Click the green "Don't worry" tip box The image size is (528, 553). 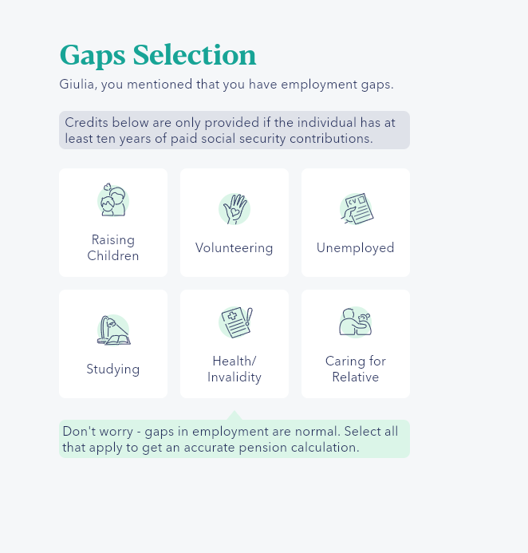click(234, 440)
